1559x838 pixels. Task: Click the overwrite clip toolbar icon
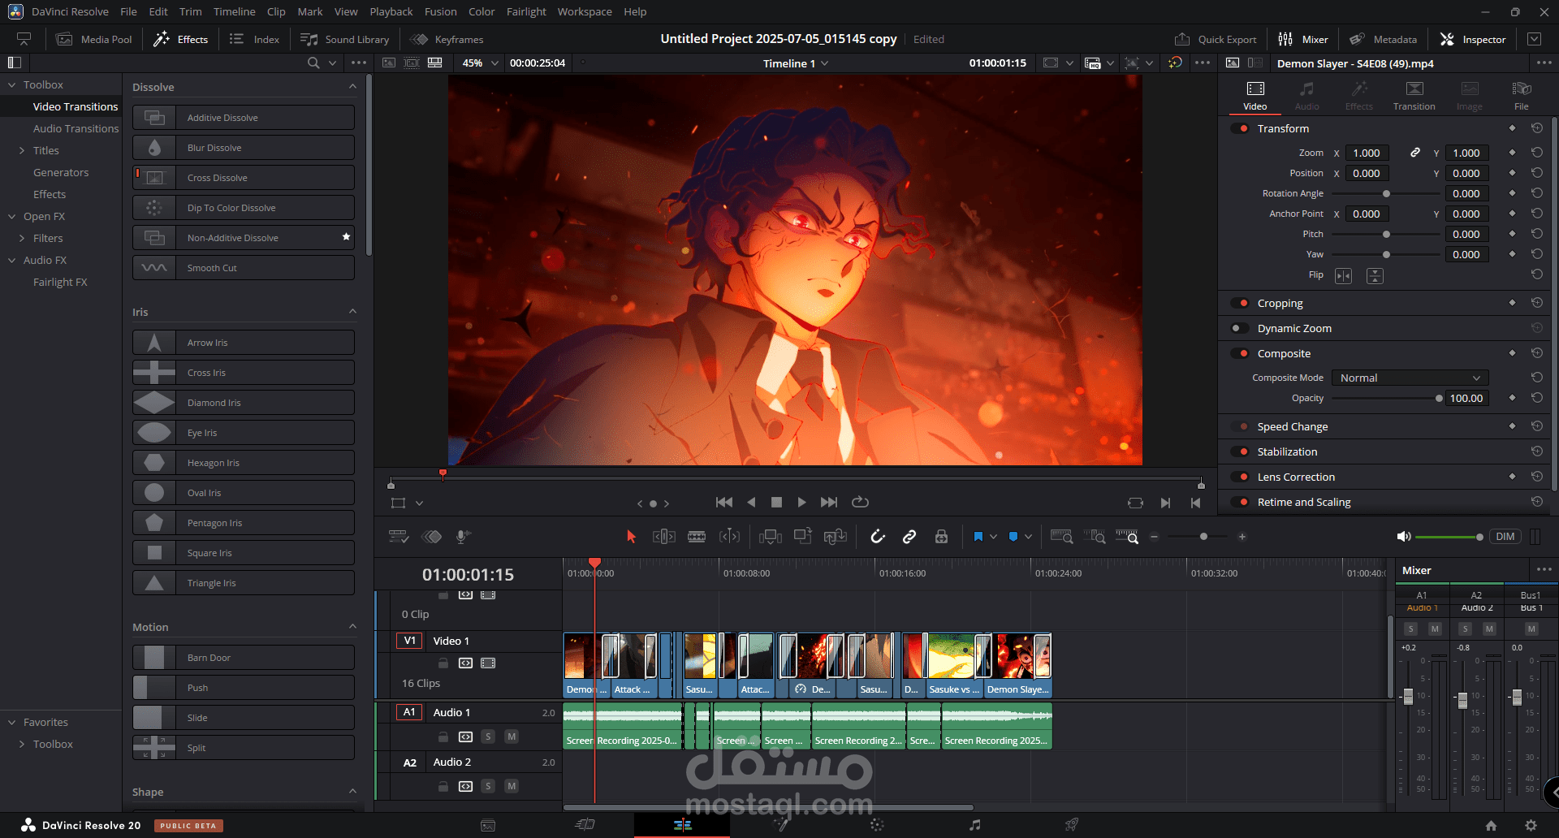tap(803, 536)
